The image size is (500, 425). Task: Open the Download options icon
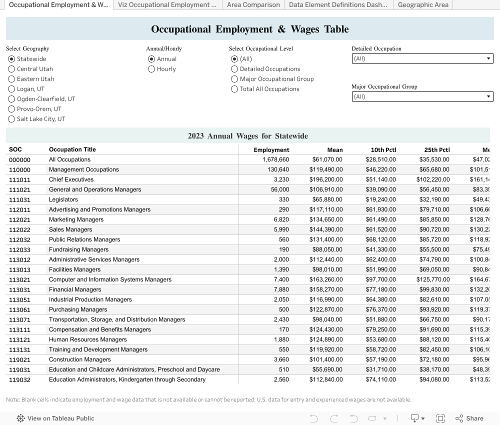tap(414, 418)
